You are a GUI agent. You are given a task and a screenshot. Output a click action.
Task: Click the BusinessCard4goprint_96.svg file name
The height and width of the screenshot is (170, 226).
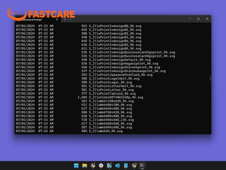pos(132,56)
